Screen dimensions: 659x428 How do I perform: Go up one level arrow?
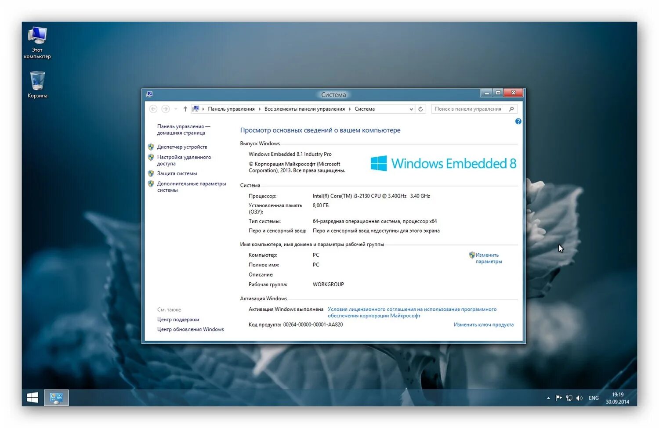click(x=185, y=109)
